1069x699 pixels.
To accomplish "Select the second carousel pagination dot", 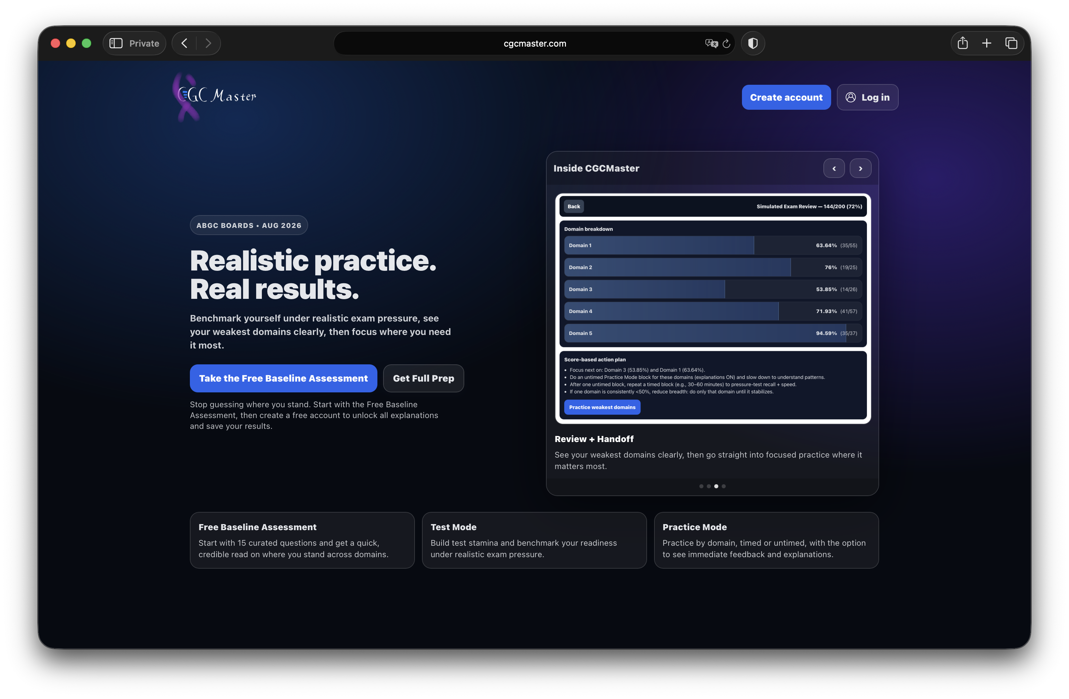I will point(709,486).
